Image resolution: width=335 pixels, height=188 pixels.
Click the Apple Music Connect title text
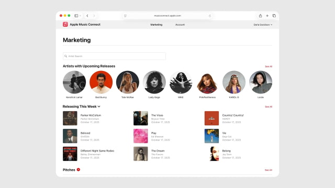coord(85,25)
